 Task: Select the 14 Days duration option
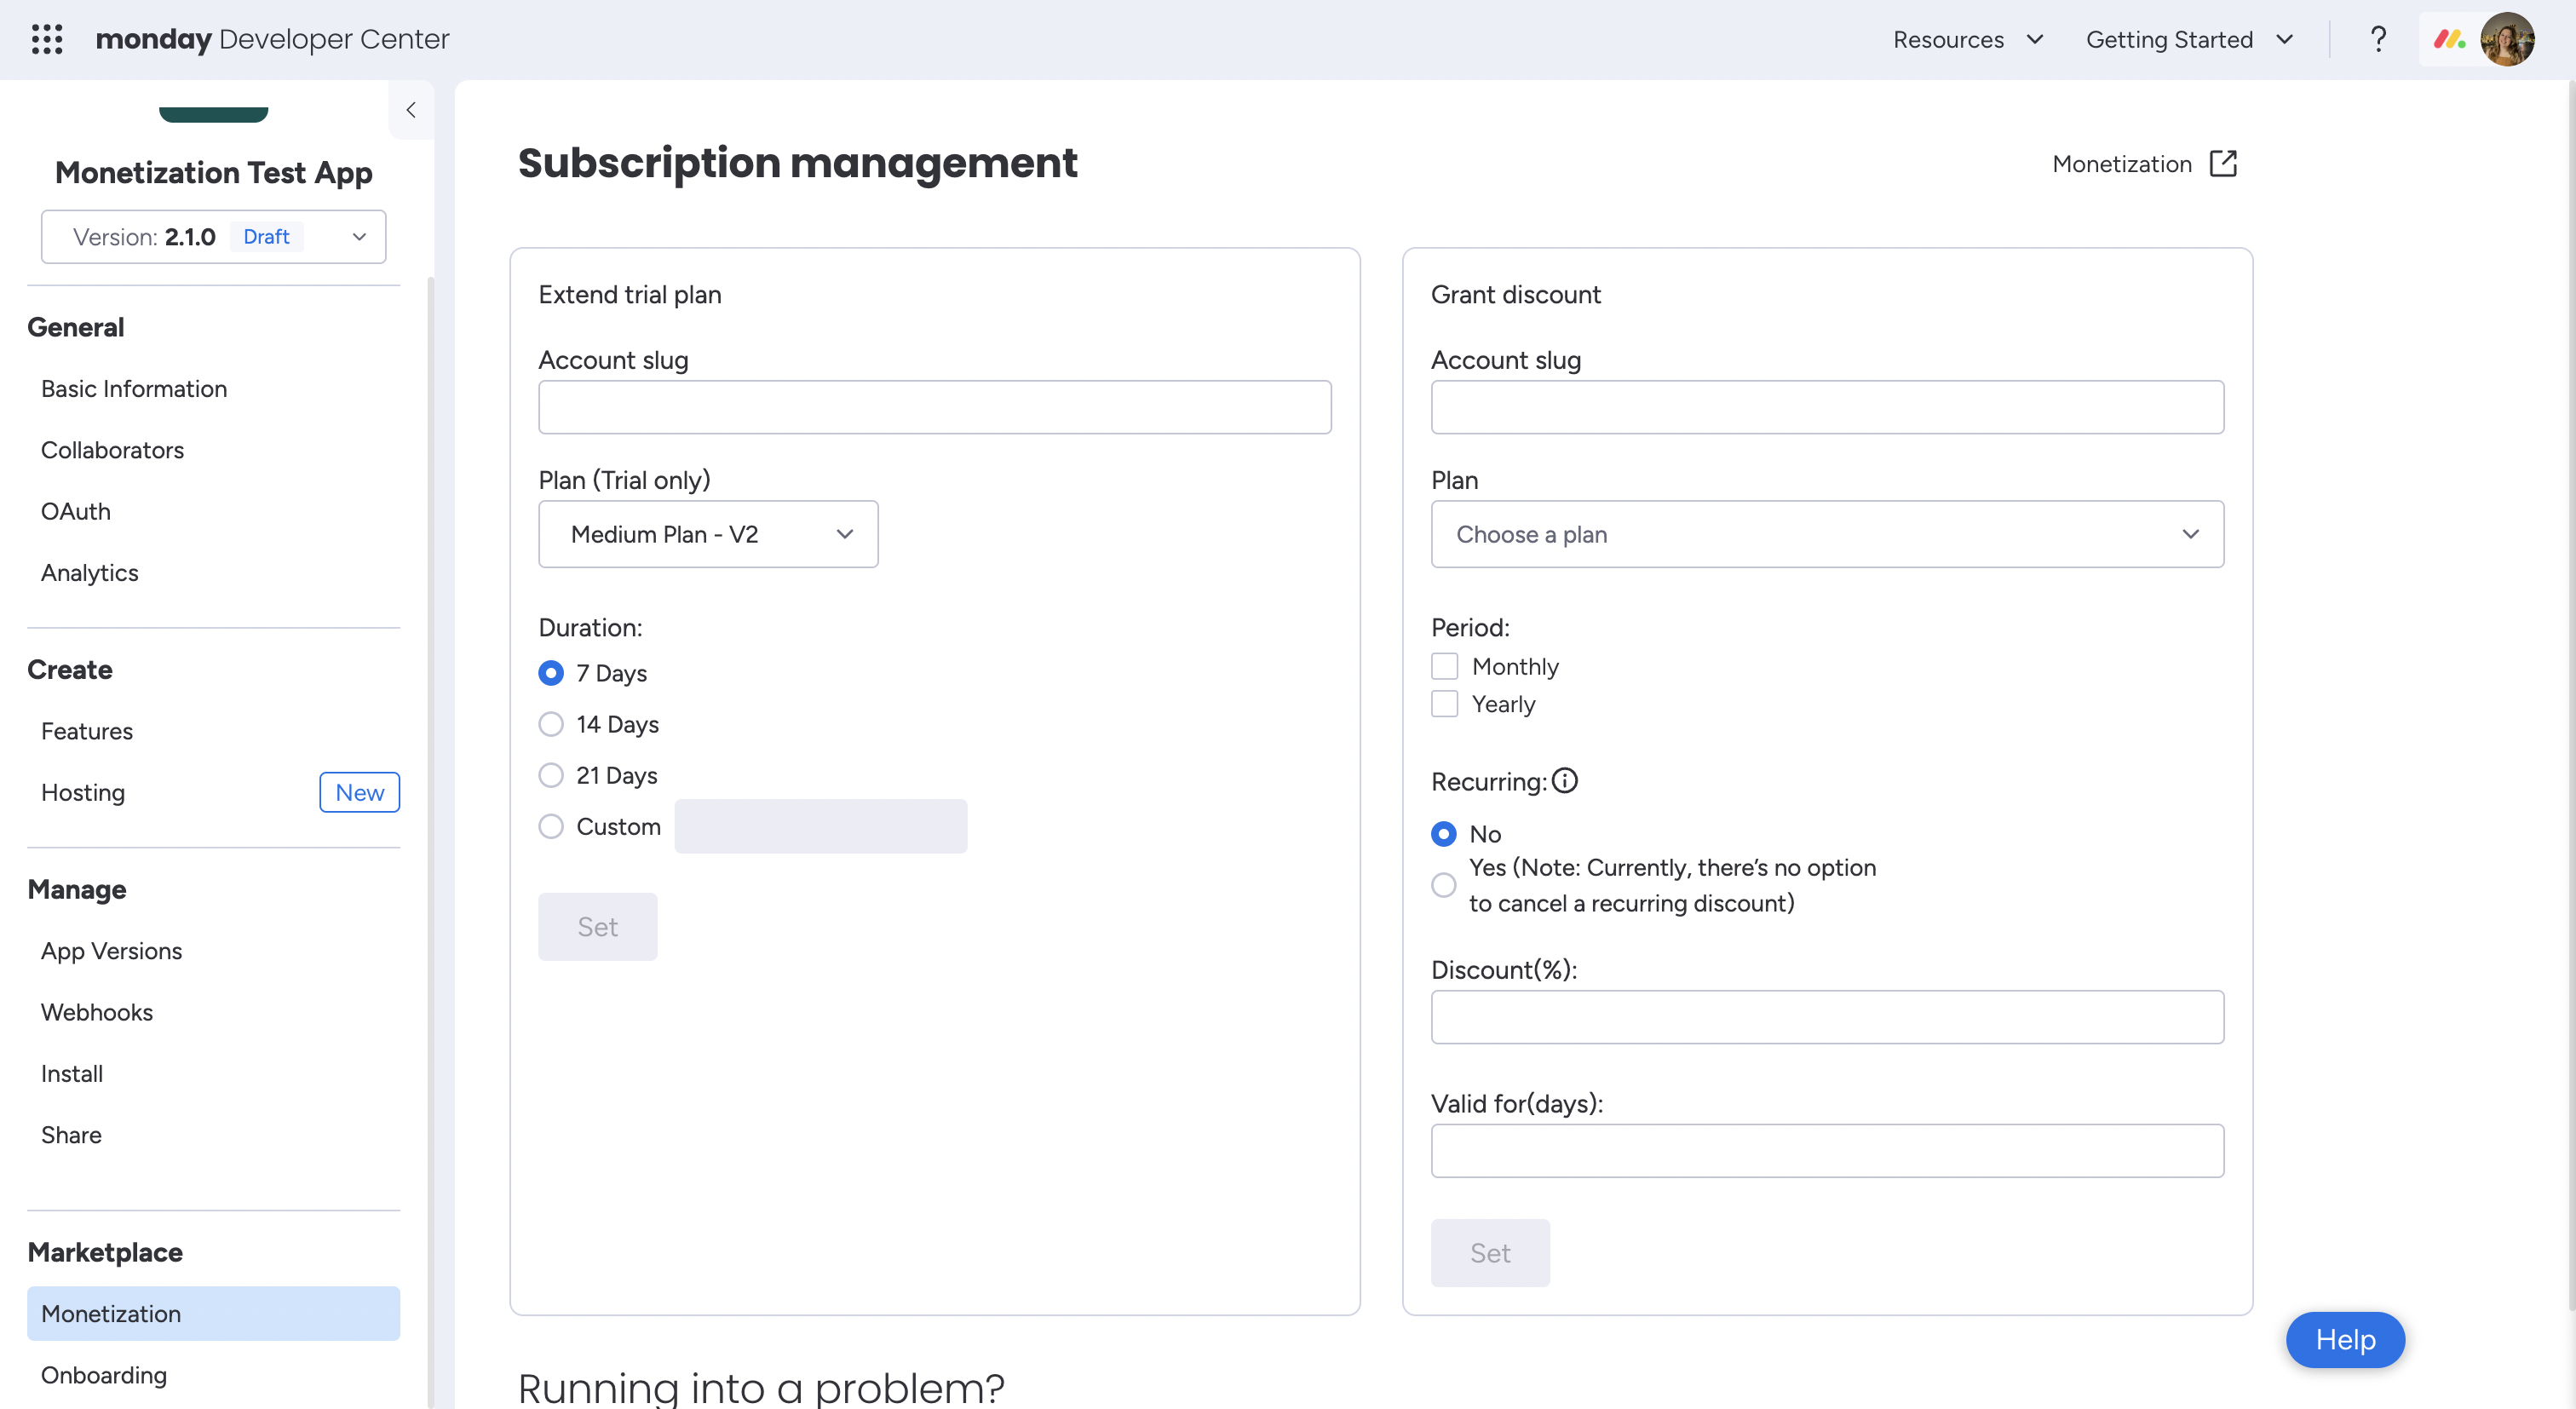[x=551, y=724]
